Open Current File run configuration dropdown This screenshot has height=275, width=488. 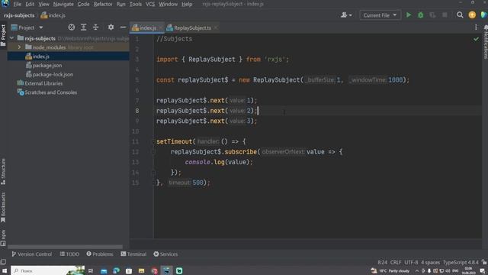pos(380,15)
